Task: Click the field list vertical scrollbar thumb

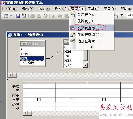Action: point(85,56)
